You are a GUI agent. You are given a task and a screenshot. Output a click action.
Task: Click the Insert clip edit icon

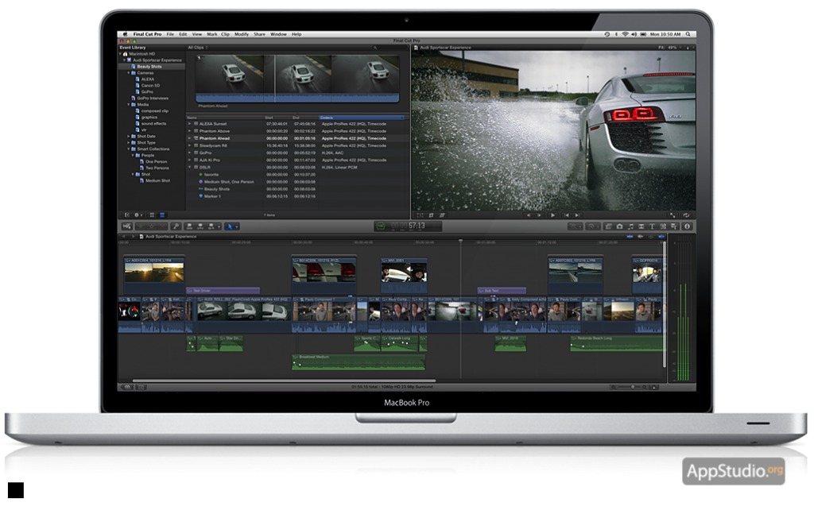200,226
